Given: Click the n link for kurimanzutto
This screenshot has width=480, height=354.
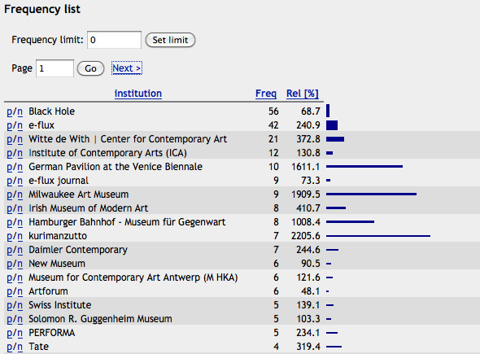Looking at the screenshot, I should 20,237.
